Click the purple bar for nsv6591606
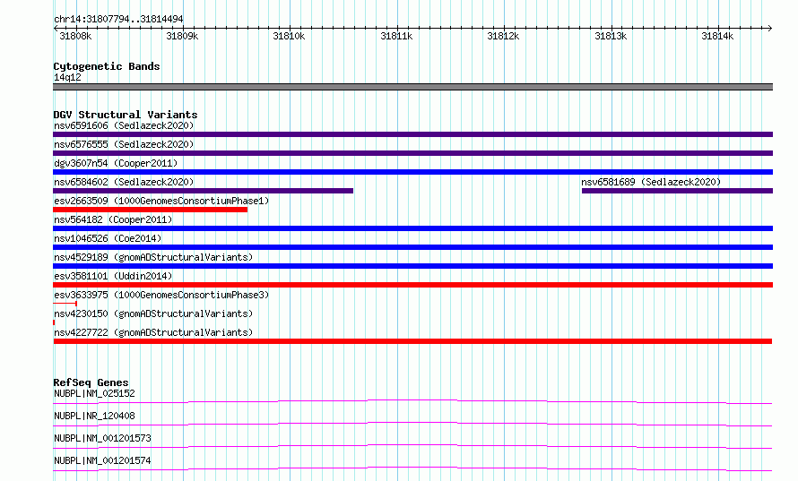The width and height of the screenshot is (798, 481). click(412, 134)
